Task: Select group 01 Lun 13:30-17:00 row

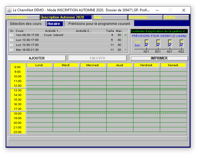Action: click(66, 45)
